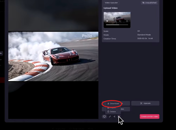Click the 4K scale value
Screen dimensions: 176x130
138,31
